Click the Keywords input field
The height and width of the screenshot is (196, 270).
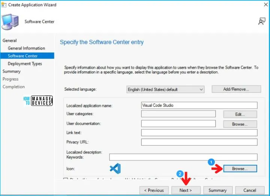183,157
